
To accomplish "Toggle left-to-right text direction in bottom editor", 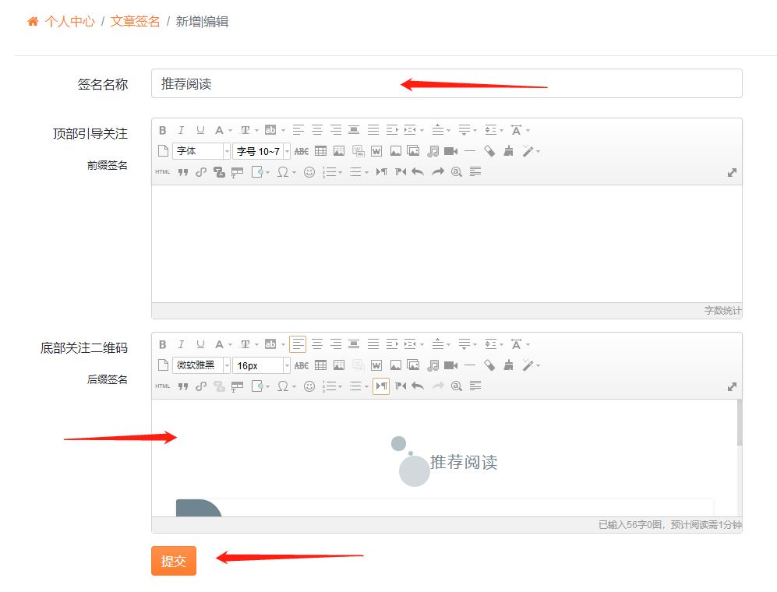I will click(x=381, y=386).
